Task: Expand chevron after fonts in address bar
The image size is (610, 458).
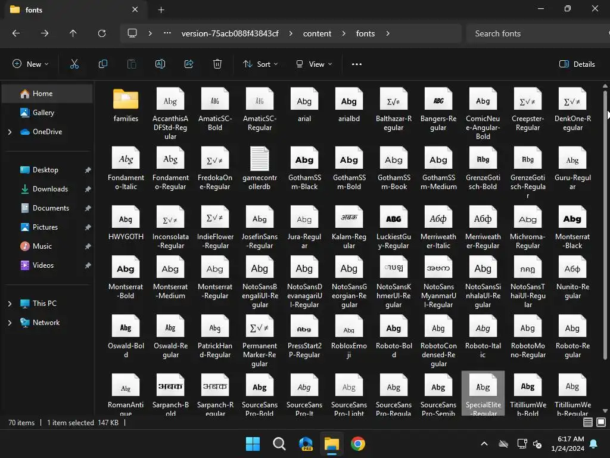Action: coord(388,33)
